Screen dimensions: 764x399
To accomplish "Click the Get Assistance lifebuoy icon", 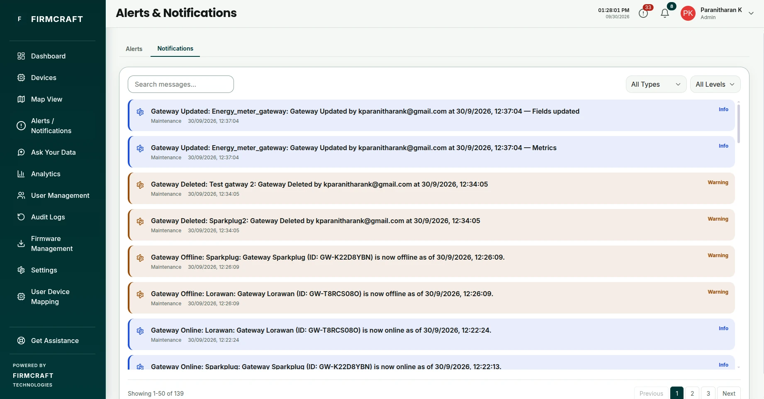I will click(21, 341).
